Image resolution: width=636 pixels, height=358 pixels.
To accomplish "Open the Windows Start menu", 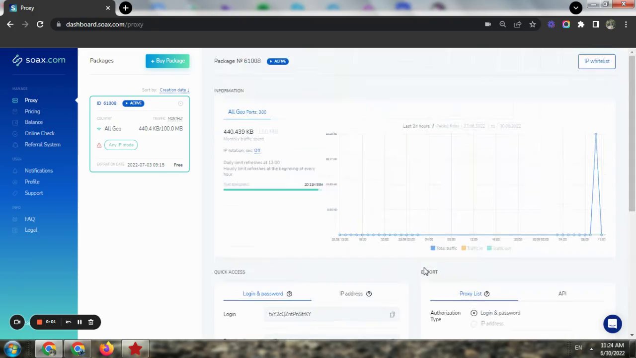I will 11,349.
